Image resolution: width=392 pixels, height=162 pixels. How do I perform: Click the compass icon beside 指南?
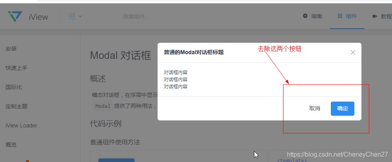tap(305, 16)
